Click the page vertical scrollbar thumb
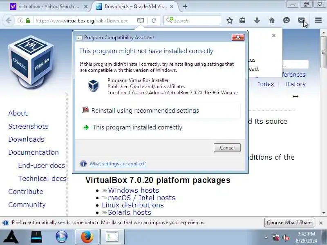 (x=323, y=52)
